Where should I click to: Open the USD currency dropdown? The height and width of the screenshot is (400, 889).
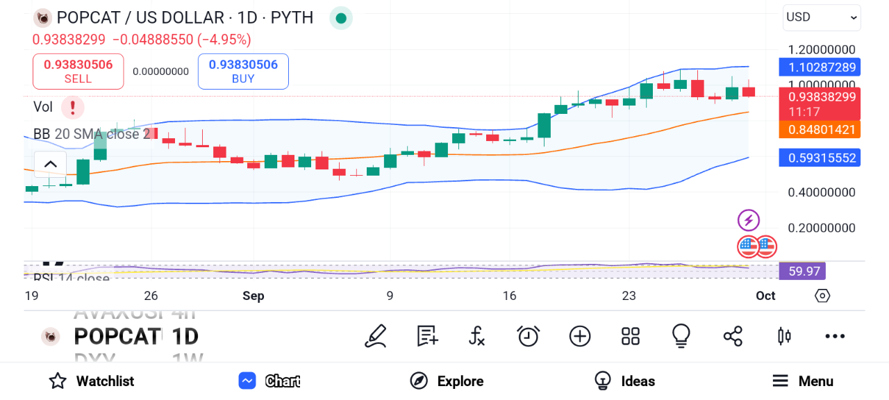pyautogui.click(x=822, y=17)
